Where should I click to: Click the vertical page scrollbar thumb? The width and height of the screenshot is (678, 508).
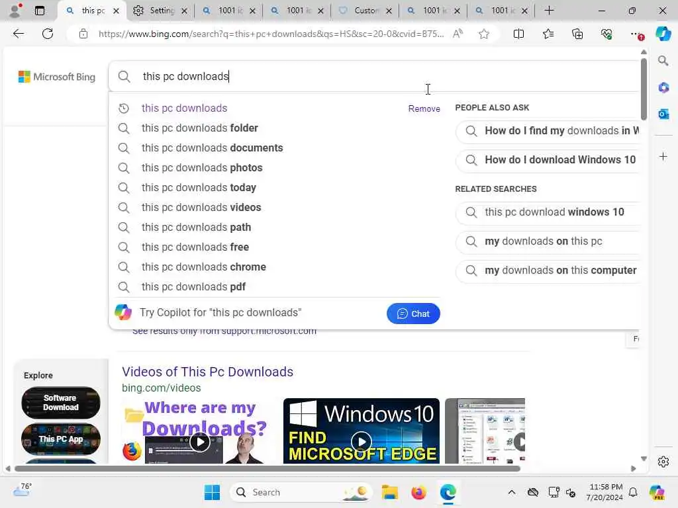[x=644, y=89]
